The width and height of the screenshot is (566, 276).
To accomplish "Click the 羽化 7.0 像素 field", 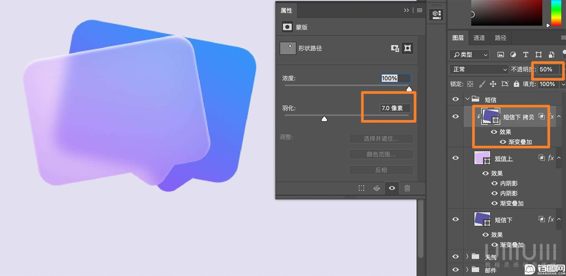I will 395,108.
